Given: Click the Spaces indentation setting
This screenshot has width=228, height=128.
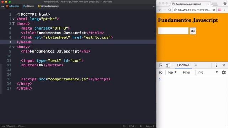Looking at the screenshot, I should coord(150,126).
